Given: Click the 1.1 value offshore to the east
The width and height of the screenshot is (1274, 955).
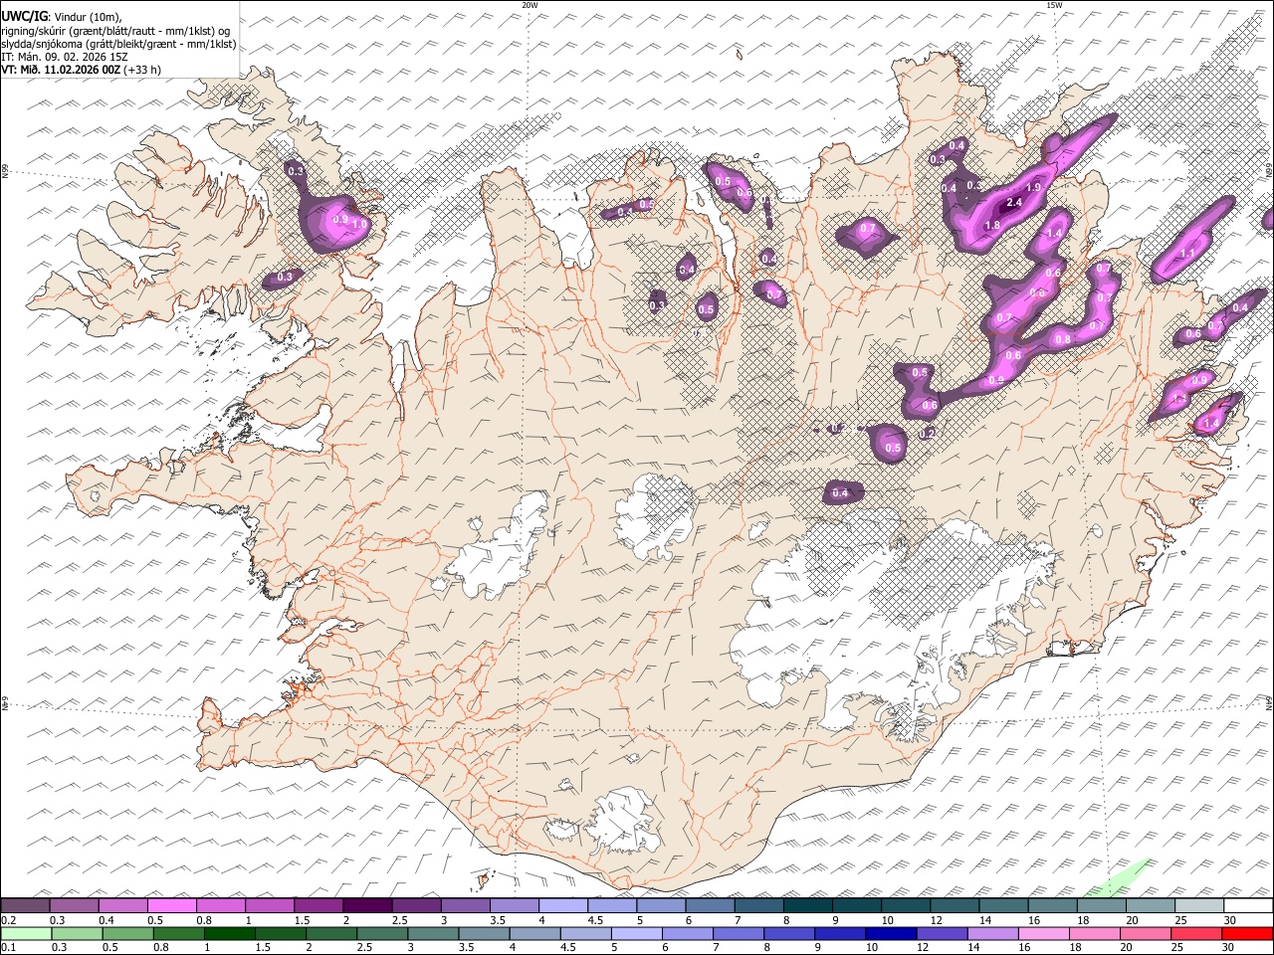Looking at the screenshot, I should pos(1186,254).
